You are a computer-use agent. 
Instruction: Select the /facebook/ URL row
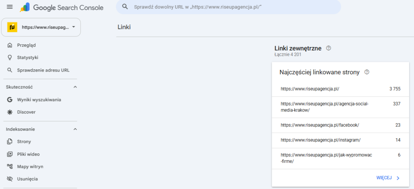click(340, 125)
